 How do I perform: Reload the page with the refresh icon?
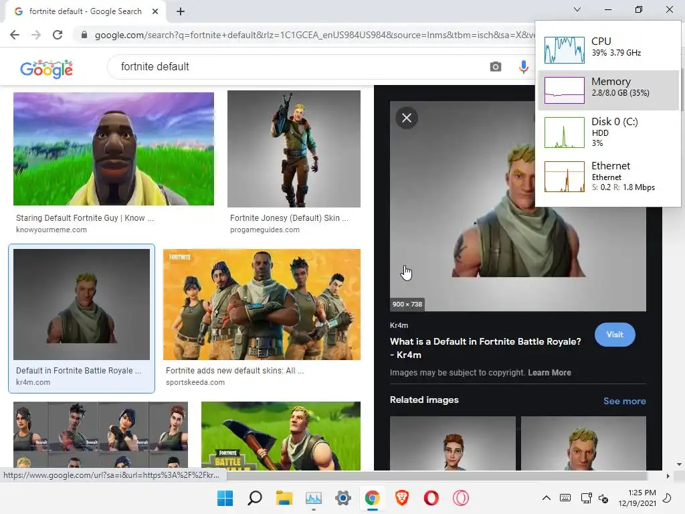(x=58, y=35)
